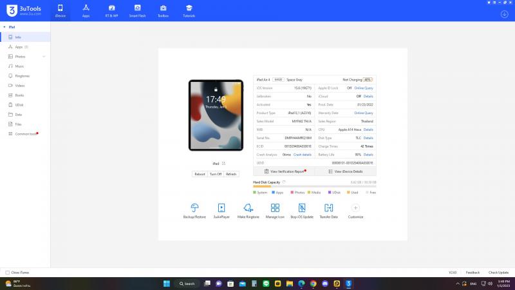Expand the Photos sidebar chevron
The image size is (515, 290).
click(x=44, y=57)
